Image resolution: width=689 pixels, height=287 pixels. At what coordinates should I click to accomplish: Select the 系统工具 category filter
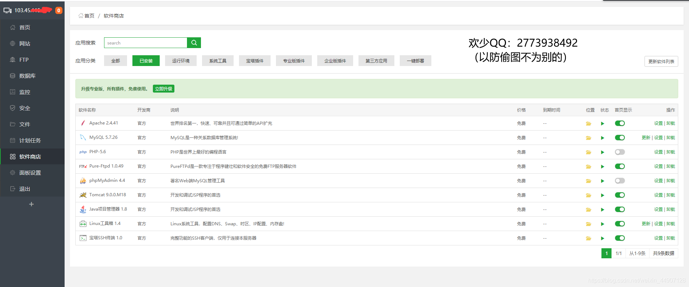[218, 61]
